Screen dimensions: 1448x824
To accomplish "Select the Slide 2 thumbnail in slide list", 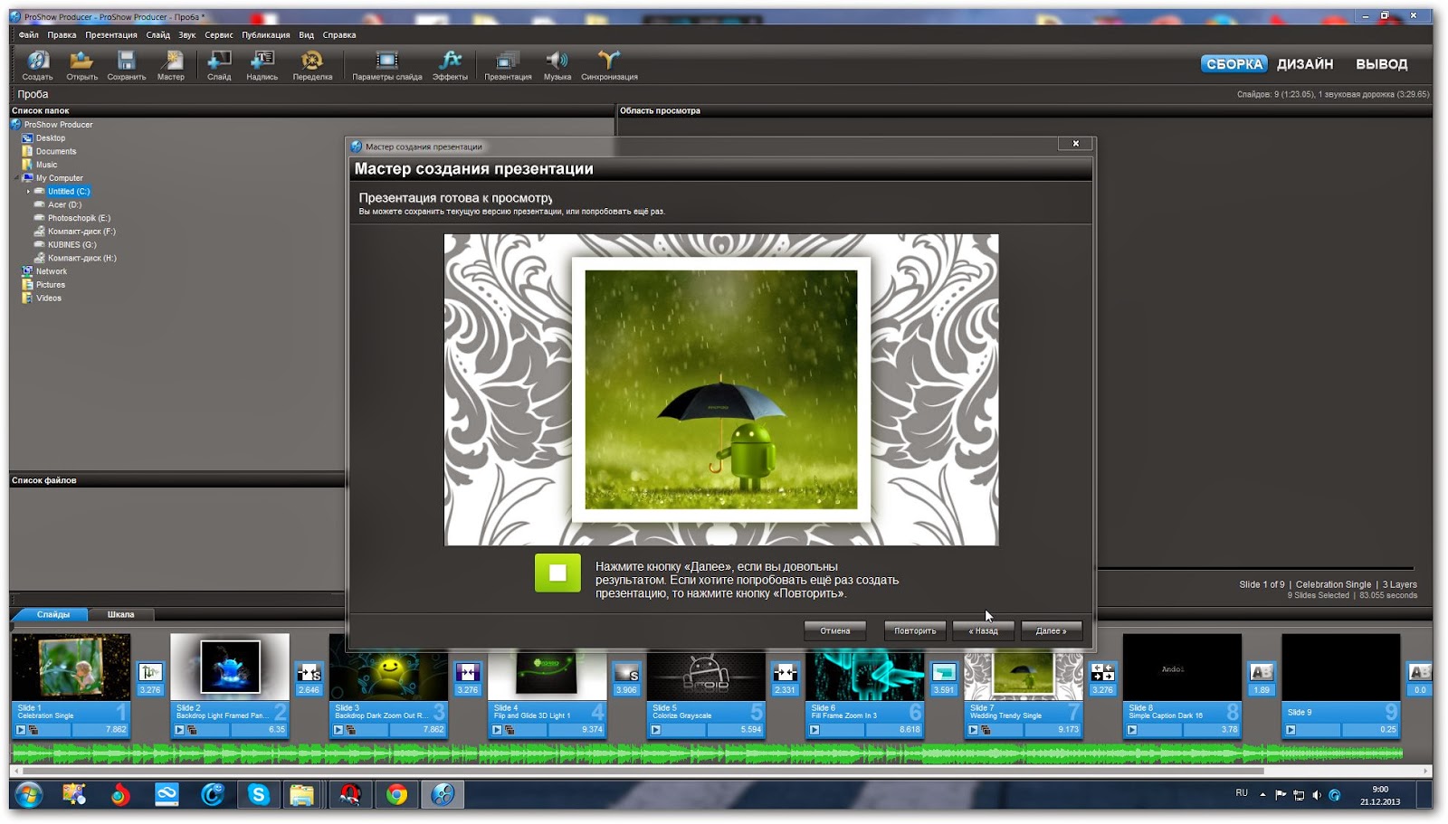I will point(229,686).
